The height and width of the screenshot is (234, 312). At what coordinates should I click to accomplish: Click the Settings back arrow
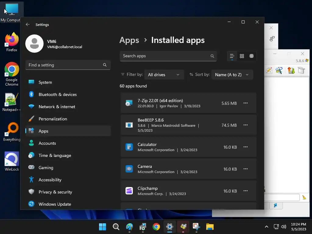pyautogui.click(x=28, y=24)
